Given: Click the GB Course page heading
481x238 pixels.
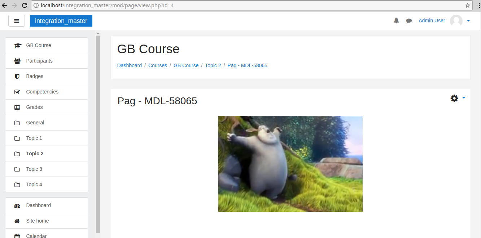Looking at the screenshot, I should (x=148, y=49).
